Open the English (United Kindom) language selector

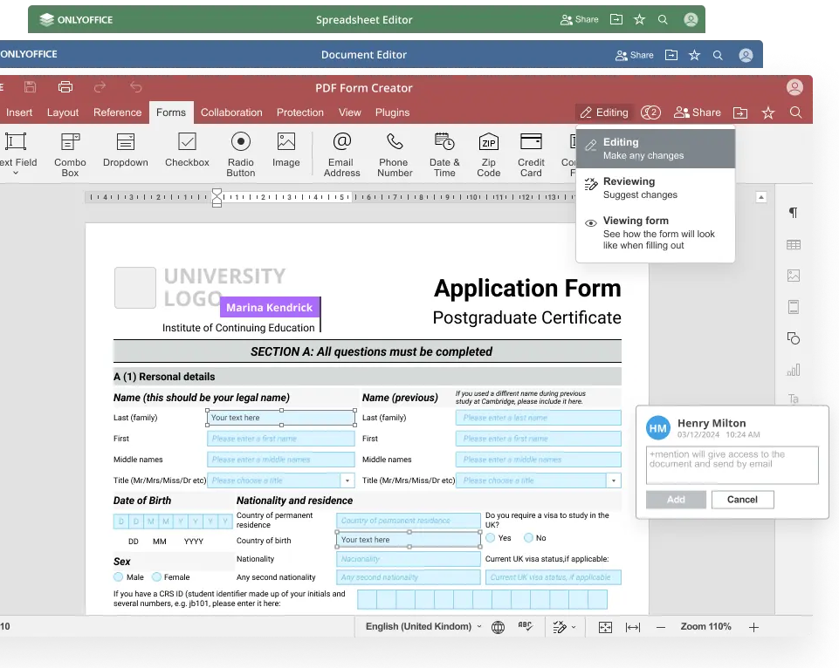click(x=423, y=626)
